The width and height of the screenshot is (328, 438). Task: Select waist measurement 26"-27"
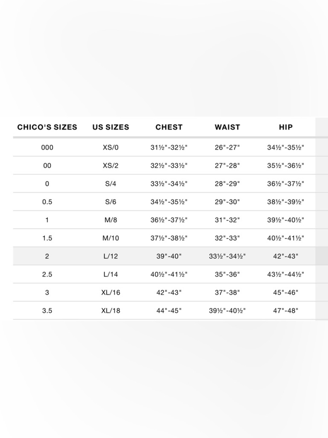pyautogui.click(x=227, y=148)
